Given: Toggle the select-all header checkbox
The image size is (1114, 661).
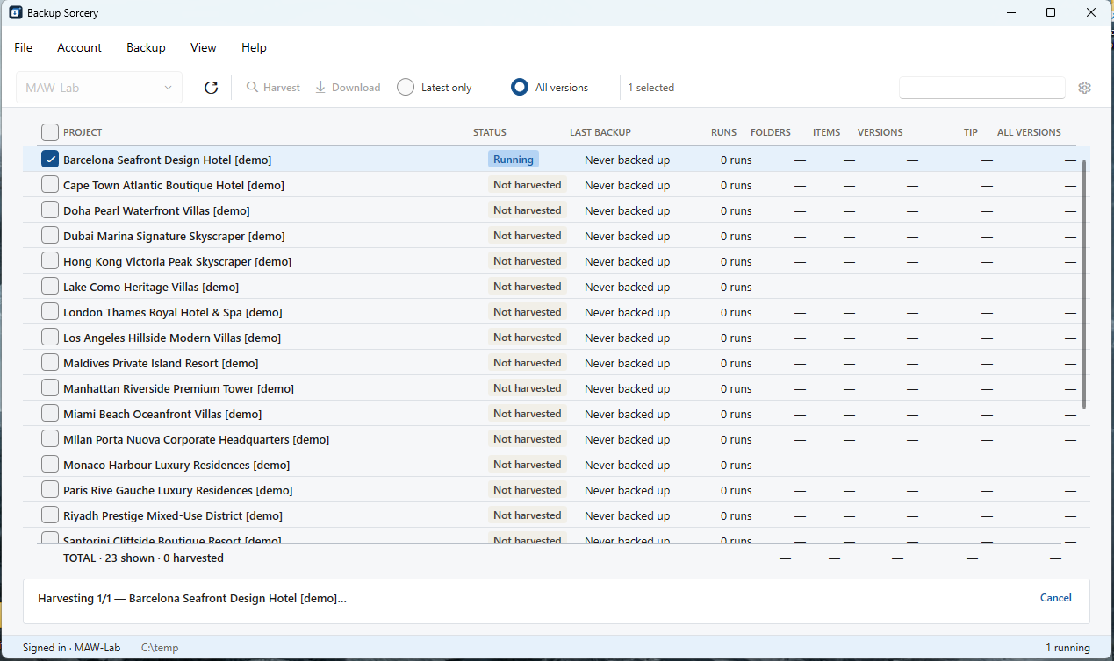Looking at the screenshot, I should (x=50, y=132).
